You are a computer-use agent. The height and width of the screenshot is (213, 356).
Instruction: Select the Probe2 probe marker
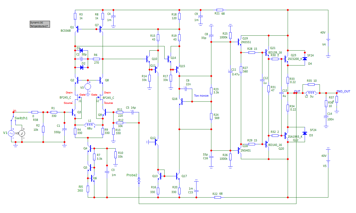click(x=139, y=181)
